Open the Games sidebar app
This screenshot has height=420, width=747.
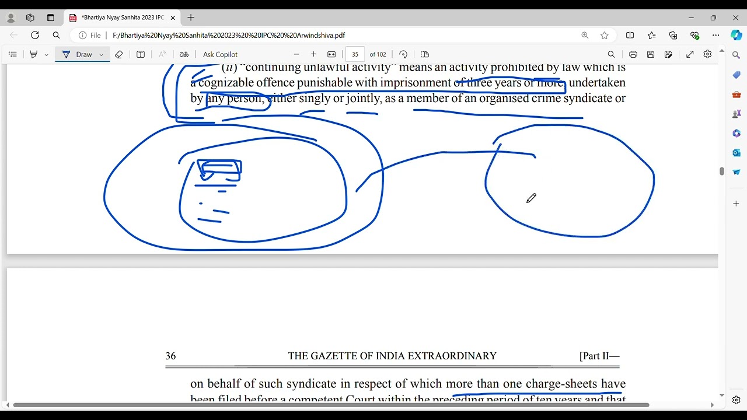tap(736, 114)
